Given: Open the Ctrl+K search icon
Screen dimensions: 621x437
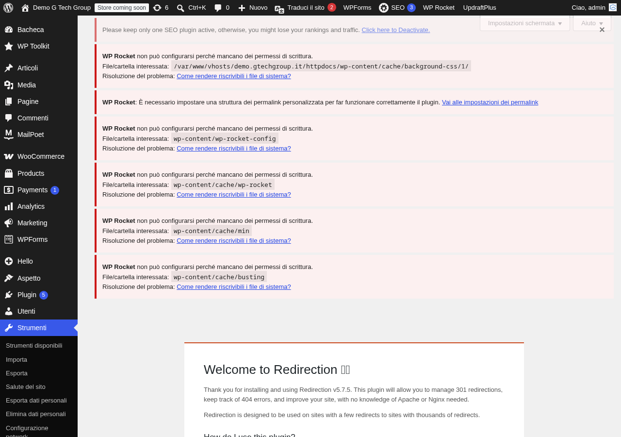Looking at the screenshot, I should (x=180, y=8).
